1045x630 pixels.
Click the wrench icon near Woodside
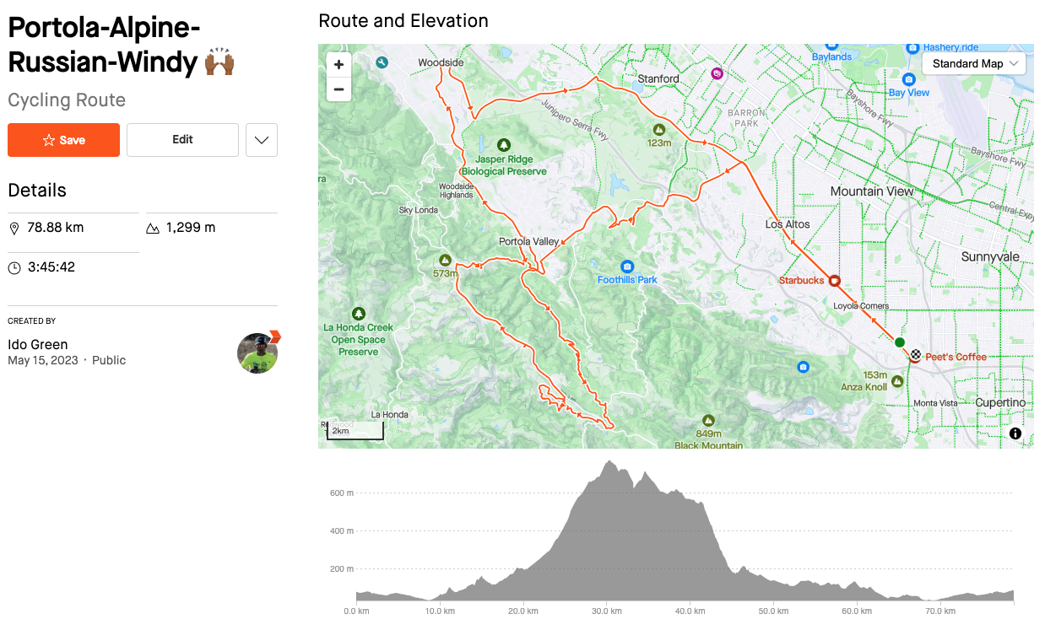(382, 62)
